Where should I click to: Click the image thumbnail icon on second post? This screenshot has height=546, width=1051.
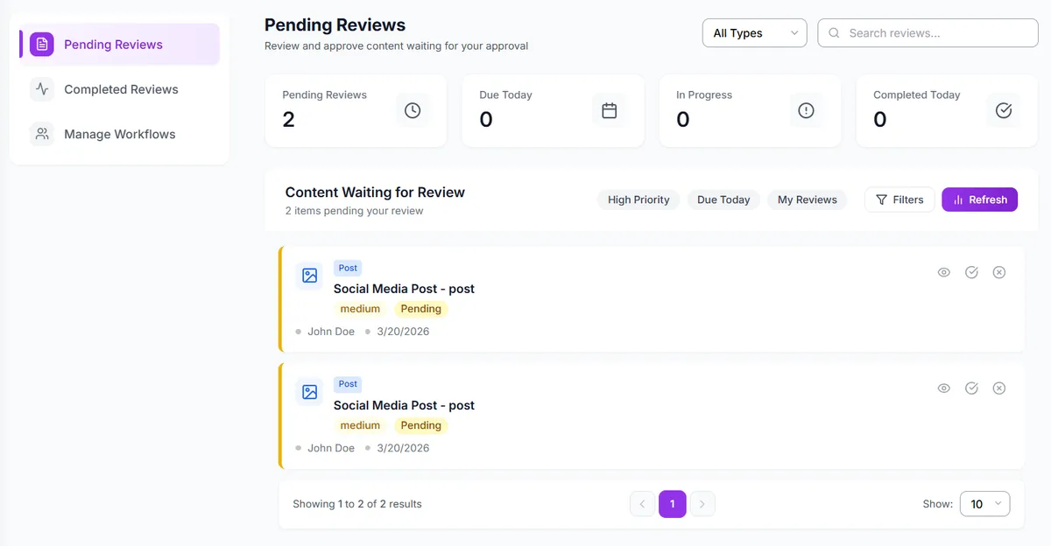pyautogui.click(x=309, y=391)
